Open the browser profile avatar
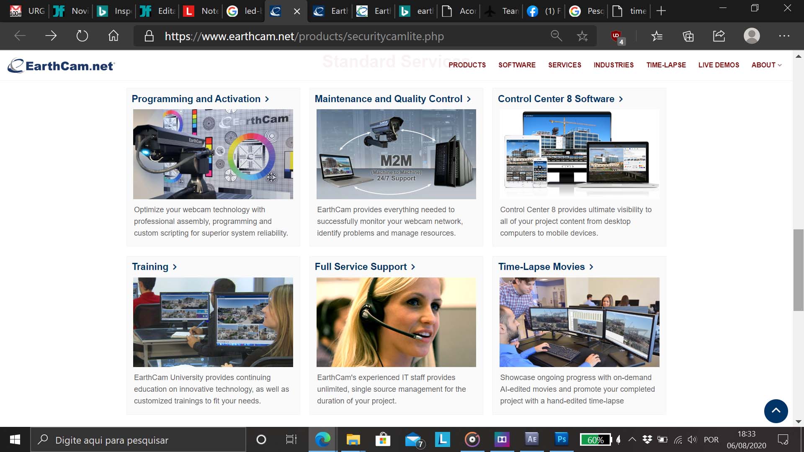The height and width of the screenshot is (452, 804). click(x=752, y=36)
